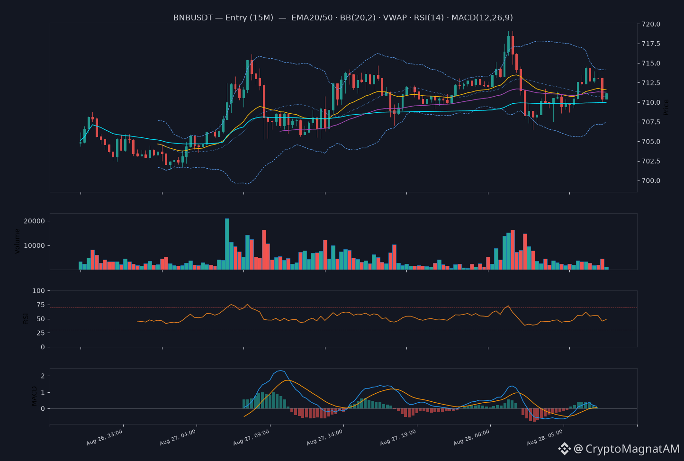The width and height of the screenshot is (684, 461).
Task: Click the 707.5 price axis label
Action: coord(651,122)
